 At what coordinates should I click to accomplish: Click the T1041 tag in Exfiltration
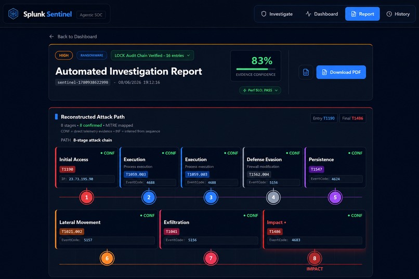(172, 232)
